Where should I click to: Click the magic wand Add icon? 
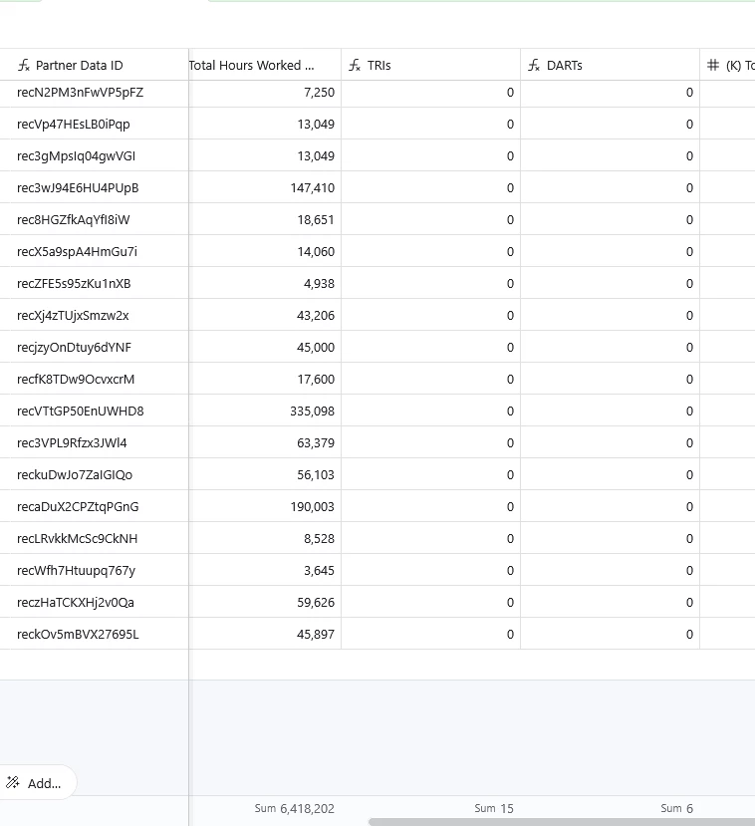pos(13,783)
